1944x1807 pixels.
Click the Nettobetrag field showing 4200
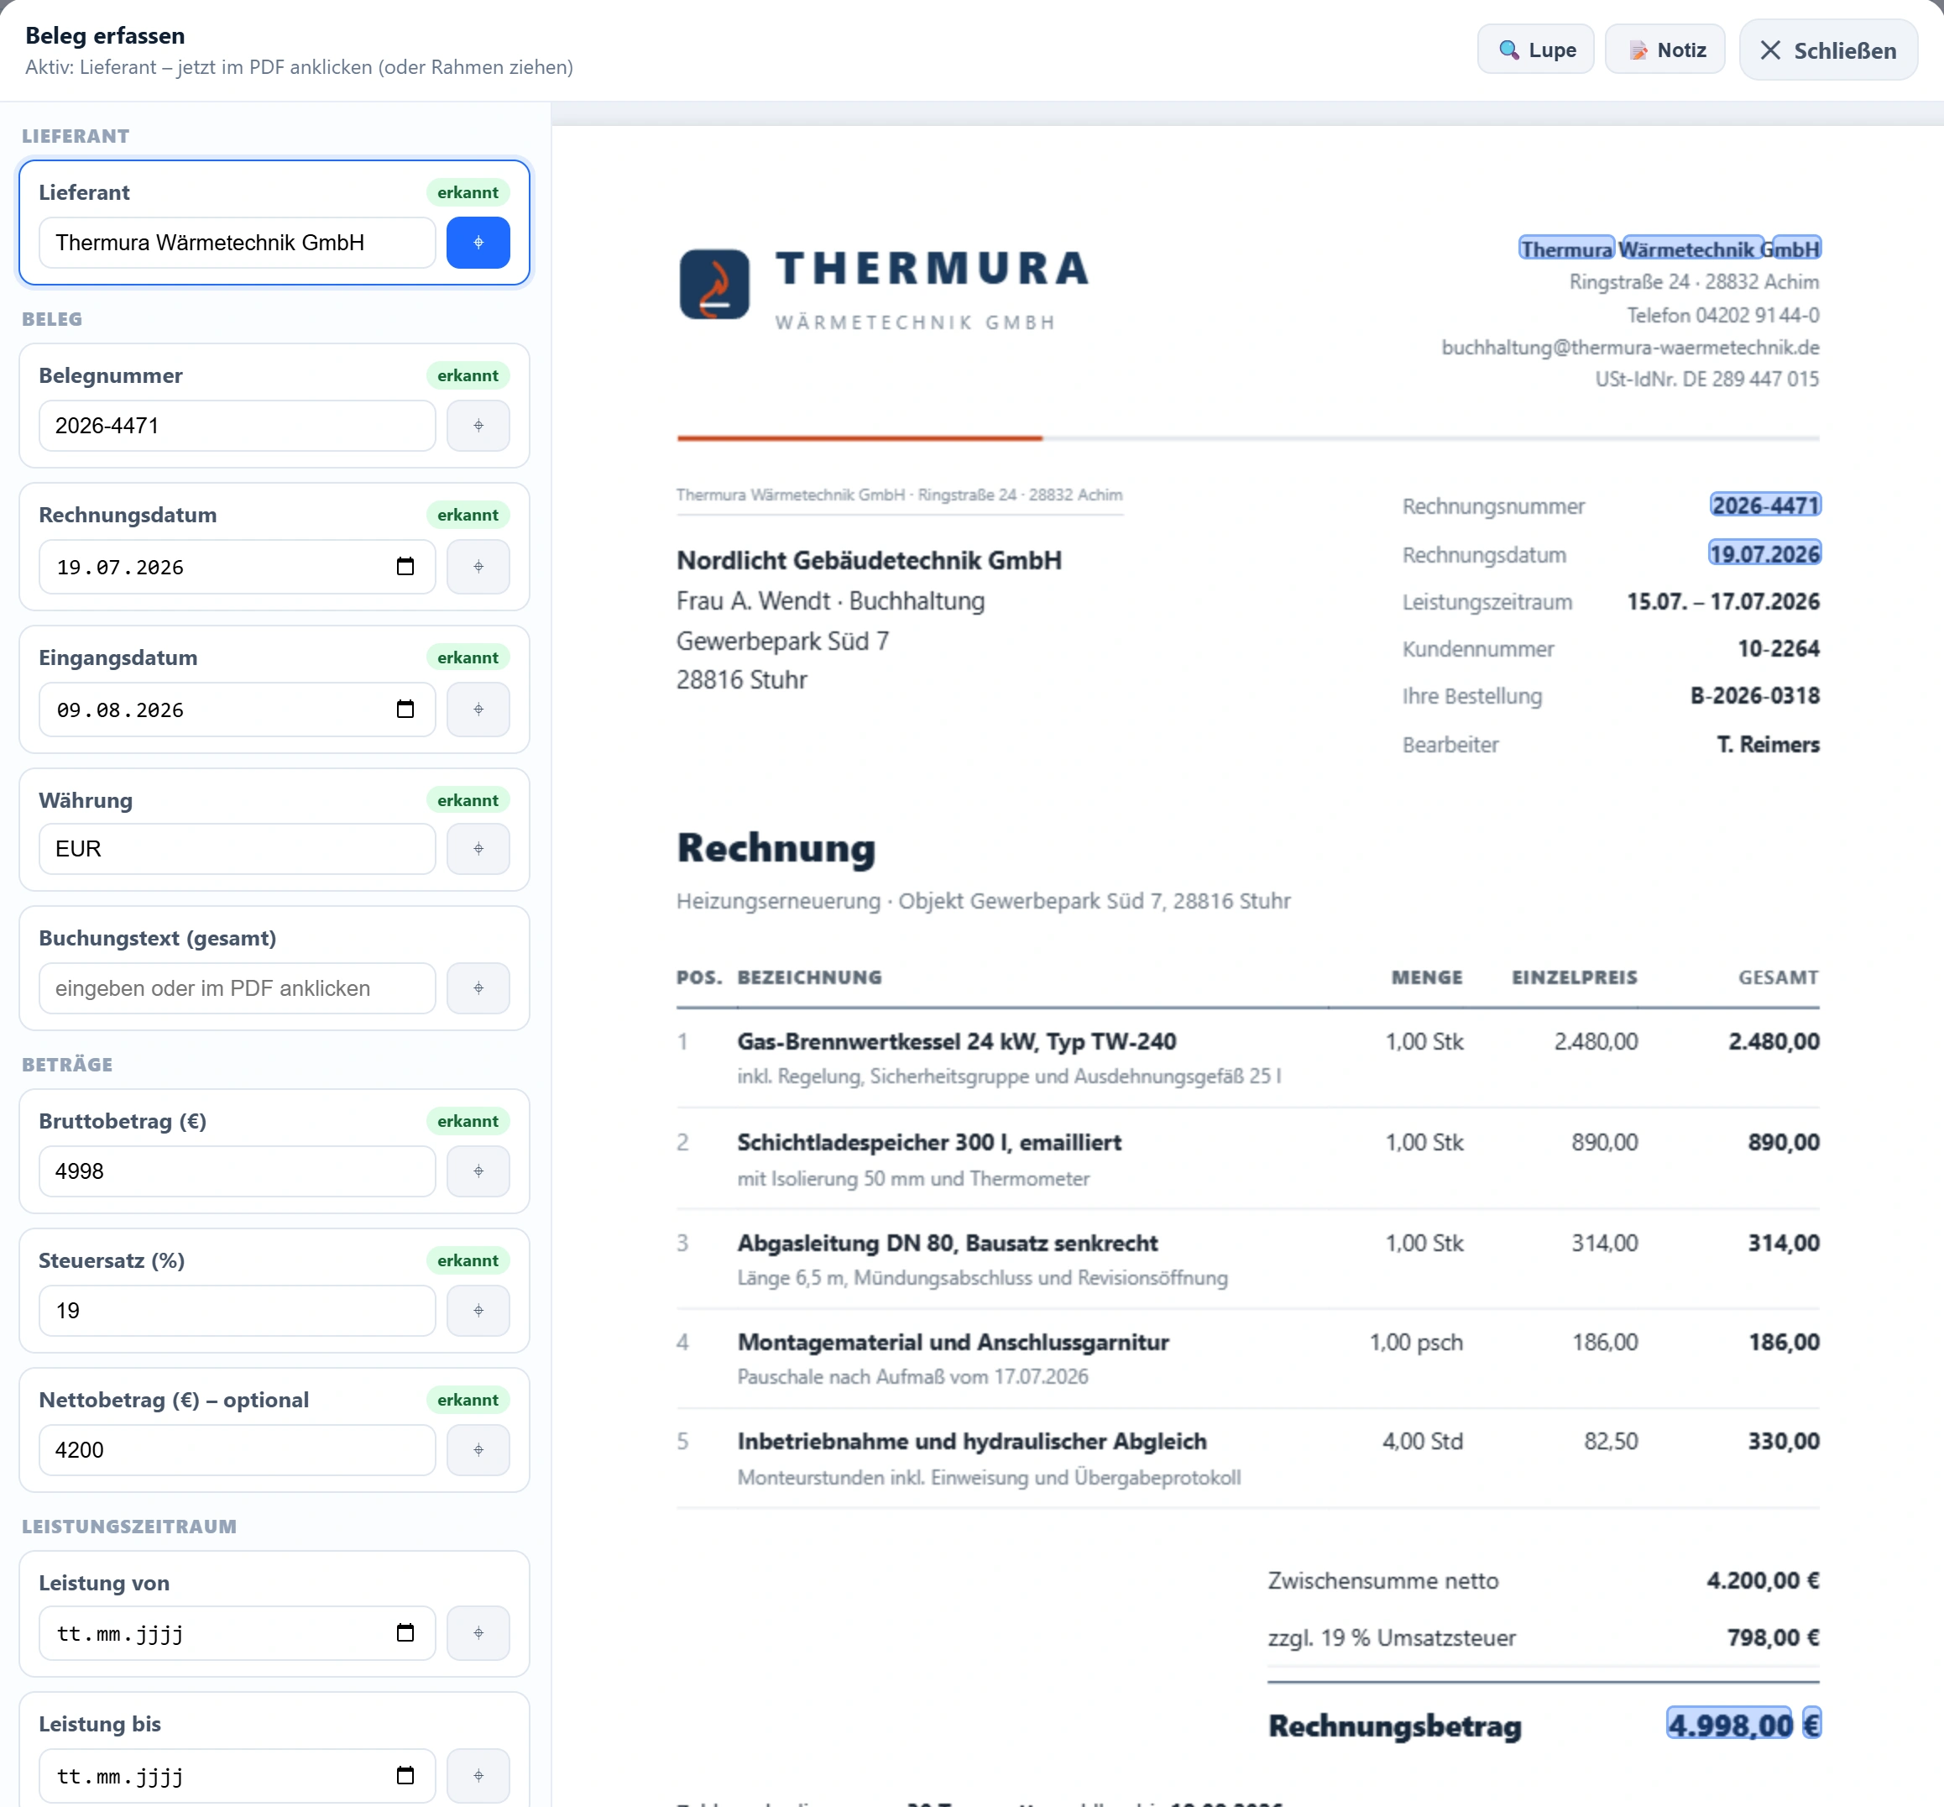click(238, 1449)
